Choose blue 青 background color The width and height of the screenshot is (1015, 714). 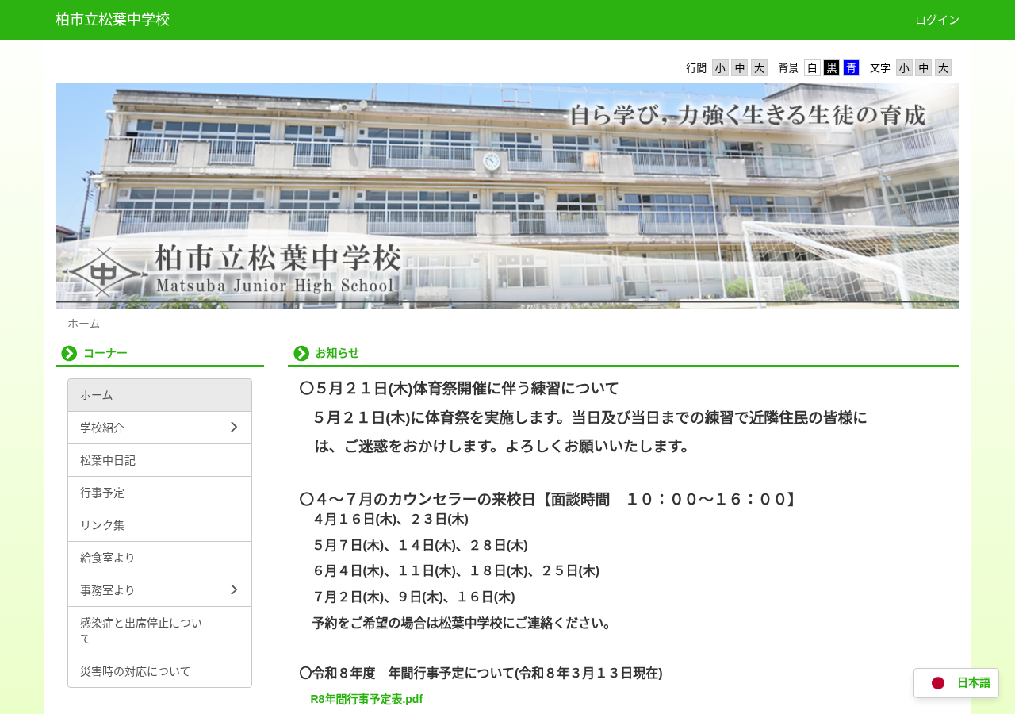(851, 68)
